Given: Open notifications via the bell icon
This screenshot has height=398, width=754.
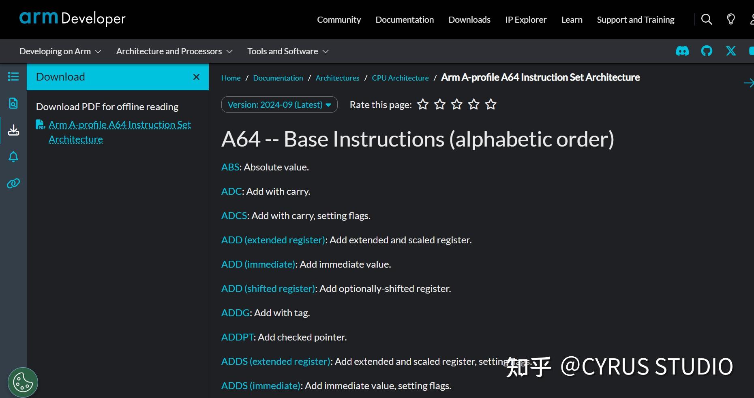Looking at the screenshot, I should (x=13, y=157).
